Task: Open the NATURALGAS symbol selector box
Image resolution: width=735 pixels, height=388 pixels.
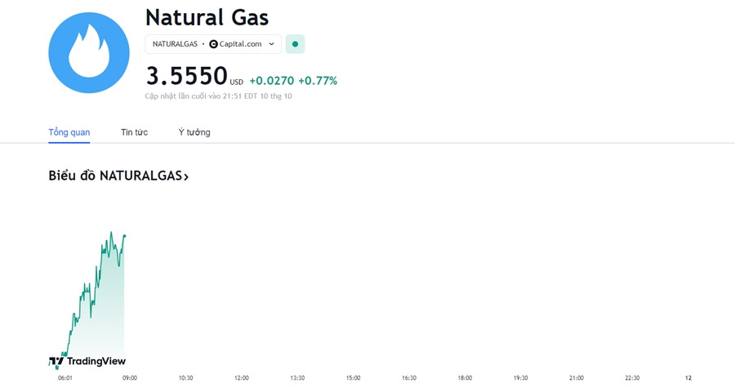Action: 213,44
